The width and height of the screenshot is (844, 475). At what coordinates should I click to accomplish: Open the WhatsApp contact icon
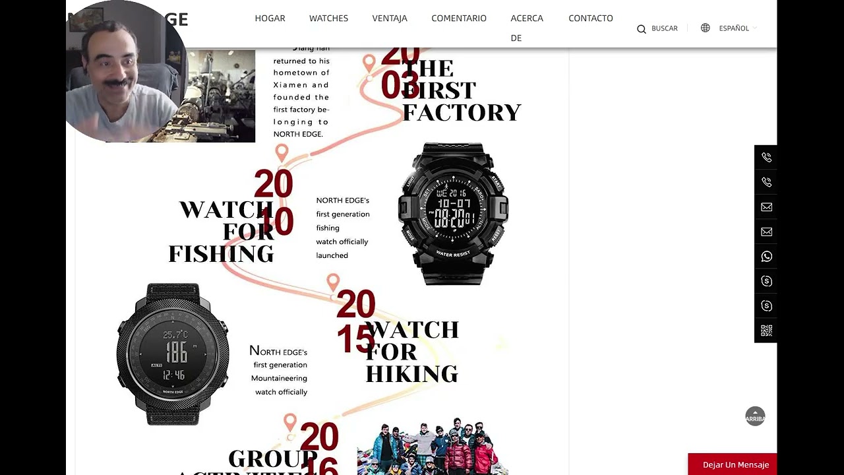(766, 257)
